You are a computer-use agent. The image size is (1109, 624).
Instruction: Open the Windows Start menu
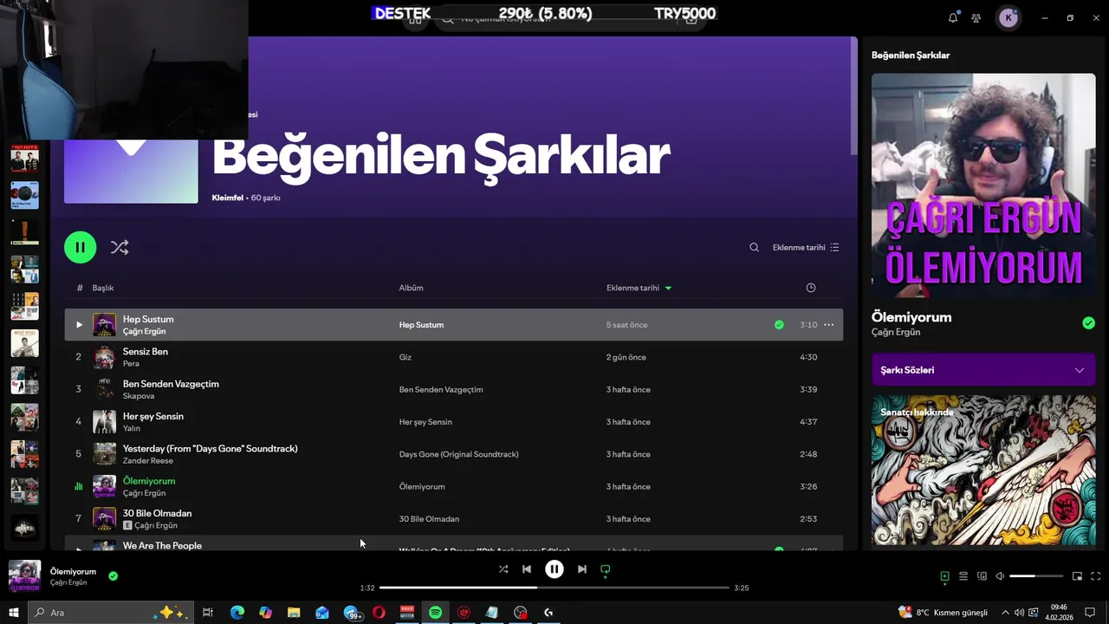[x=14, y=613]
